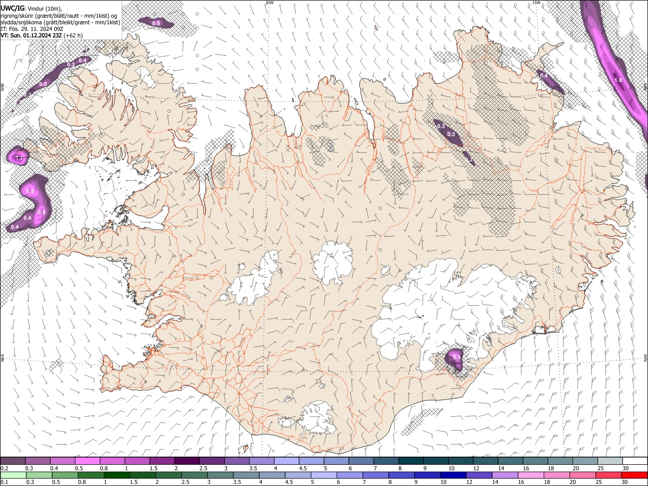Pick the 14–16 light purple swatch, lower legend

pos(505,475)
